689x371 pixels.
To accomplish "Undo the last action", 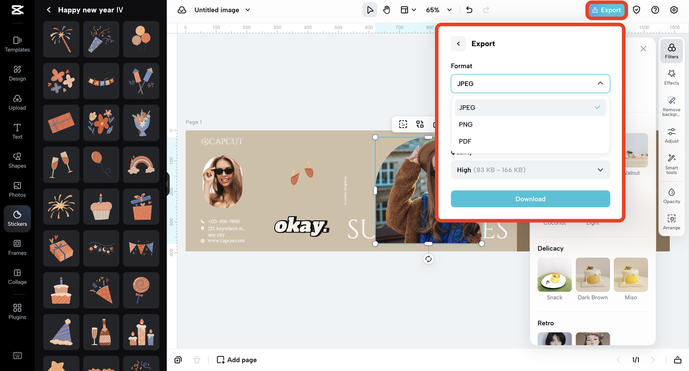I will [x=469, y=10].
